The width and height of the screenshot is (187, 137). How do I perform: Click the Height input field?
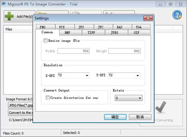point(124,51)
